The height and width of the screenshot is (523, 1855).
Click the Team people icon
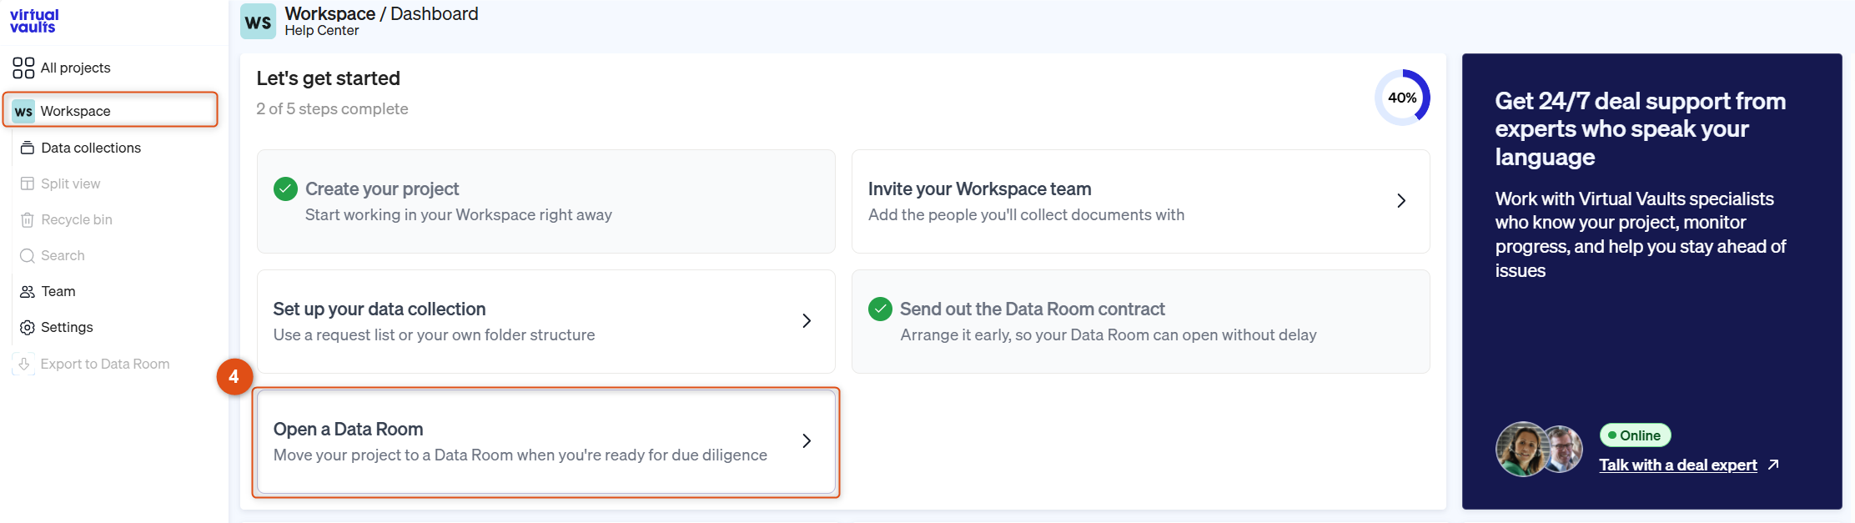pyautogui.click(x=28, y=291)
